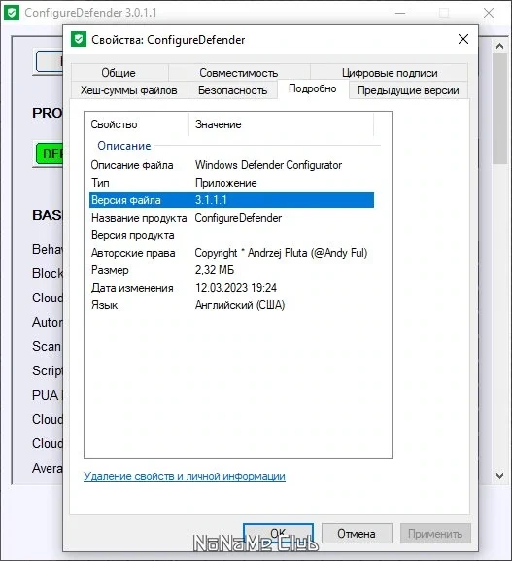The image size is (512, 561).
Task: Open Удаление свойств и личной информации link
Action: (x=185, y=476)
